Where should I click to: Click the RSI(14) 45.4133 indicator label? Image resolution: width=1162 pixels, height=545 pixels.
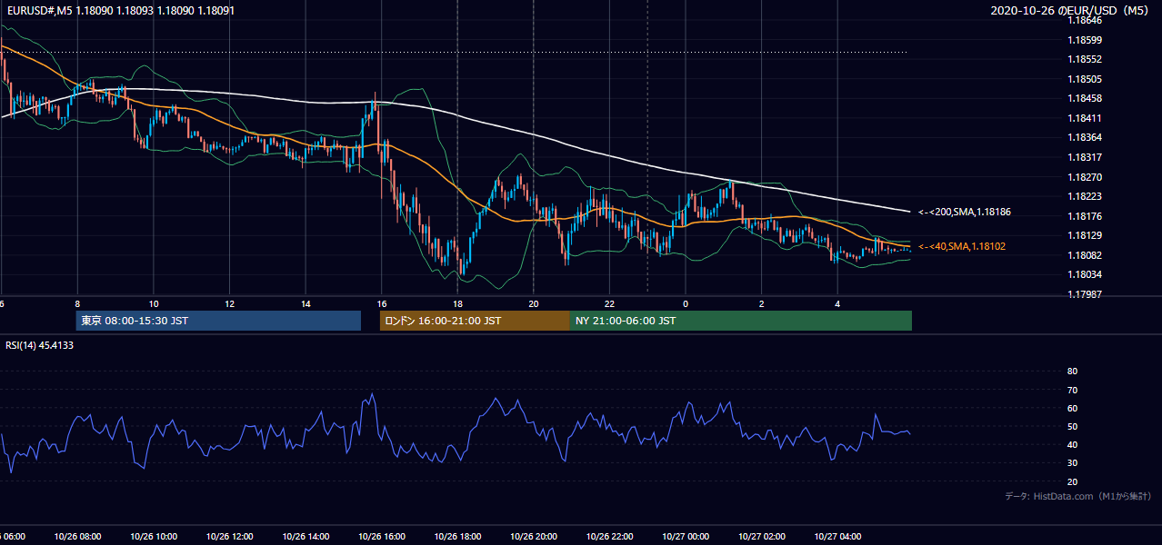tap(40, 345)
